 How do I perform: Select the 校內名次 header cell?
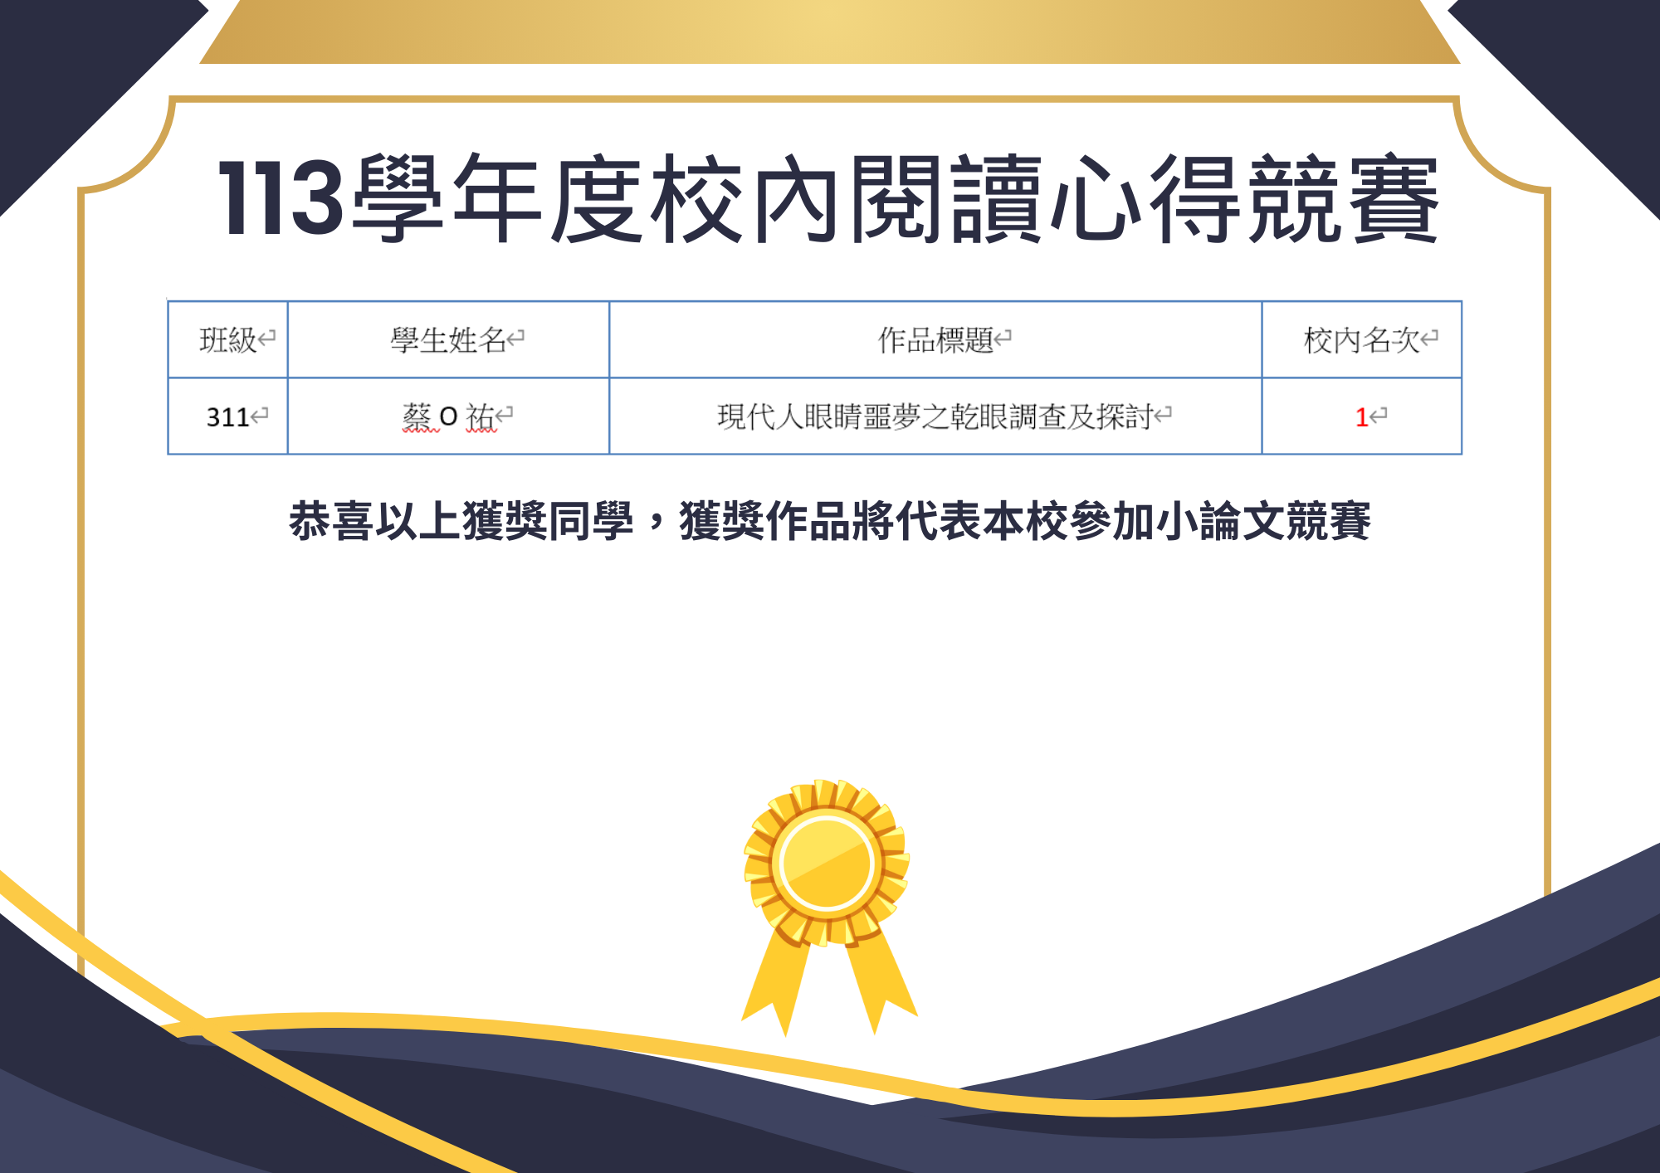(x=1361, y=340)
